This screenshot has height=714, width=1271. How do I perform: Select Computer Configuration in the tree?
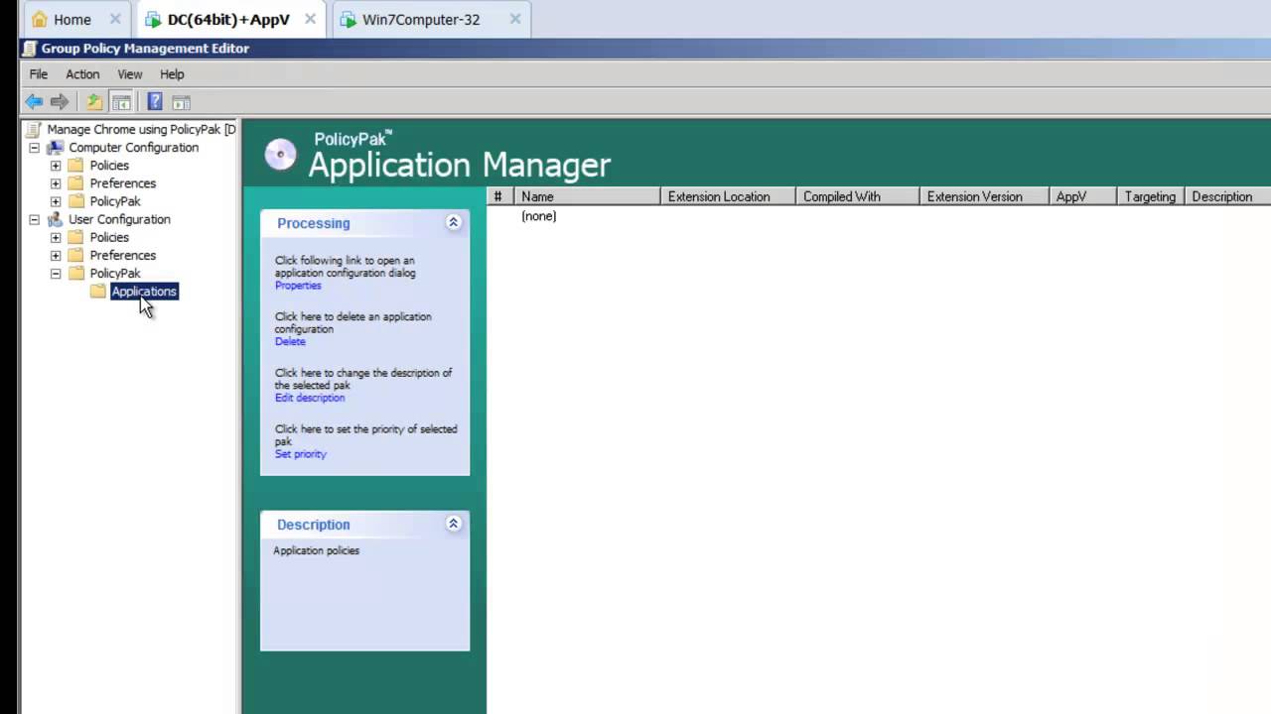point(133,148)
